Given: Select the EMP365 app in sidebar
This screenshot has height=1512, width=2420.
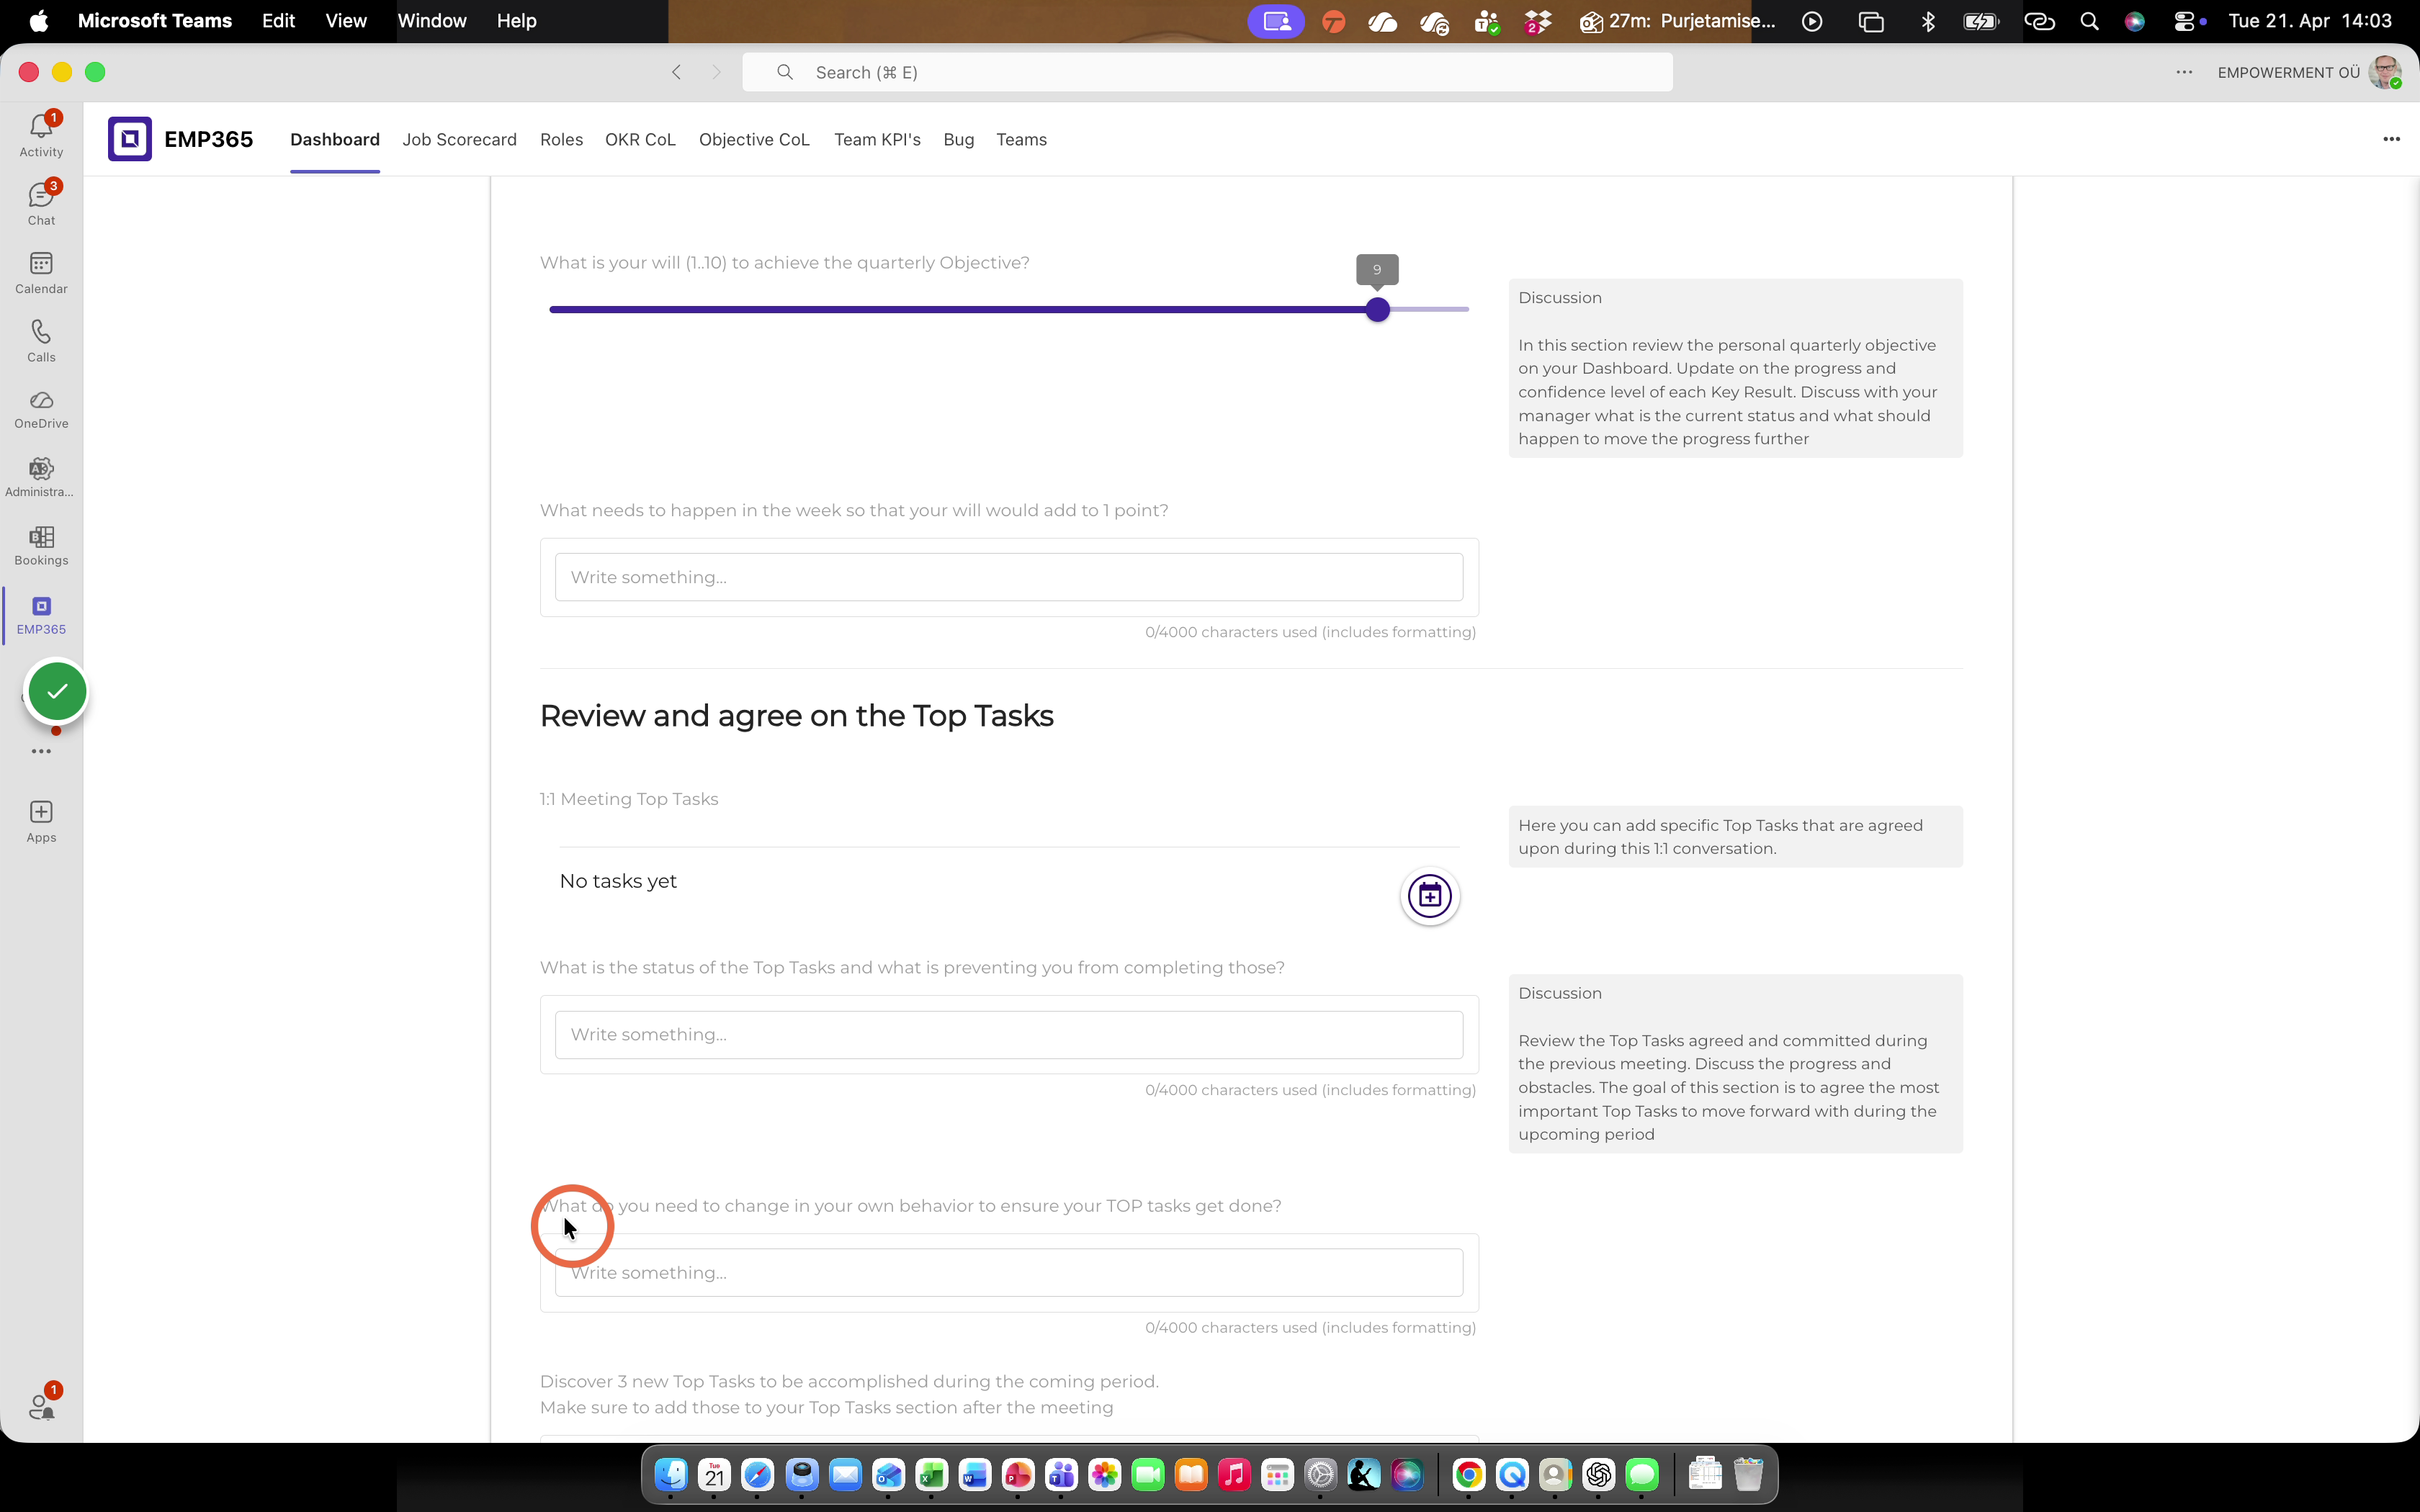Looking at the screenshot, I should pyautogui.click(x=41, y=615).
